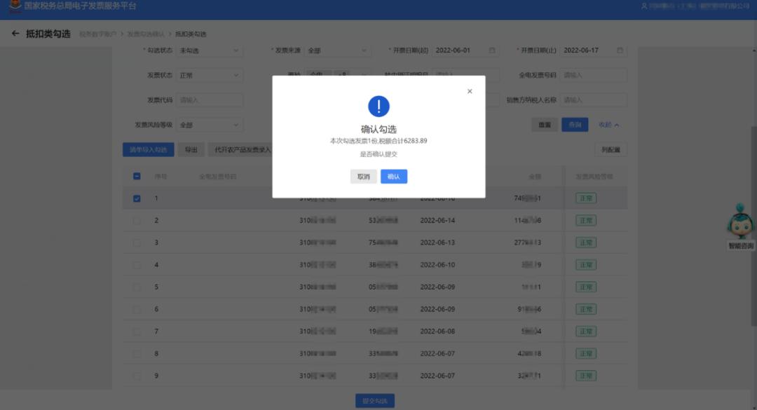
Task: Click the back arrow beside 抵扣类勾选
Action: click(x=15, y=34)
